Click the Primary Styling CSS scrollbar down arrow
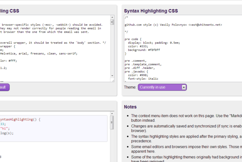Image resolution: width=242 pixels, height=162 pixels. [112, 76]
